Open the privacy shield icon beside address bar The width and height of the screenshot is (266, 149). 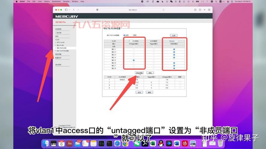click(x=97, y=10)
